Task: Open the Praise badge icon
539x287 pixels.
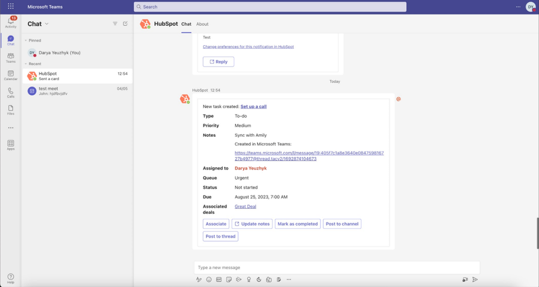Action: point(249,279)
